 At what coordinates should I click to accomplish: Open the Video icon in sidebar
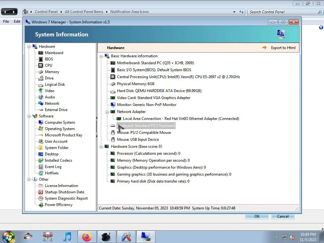pos(41,91)
